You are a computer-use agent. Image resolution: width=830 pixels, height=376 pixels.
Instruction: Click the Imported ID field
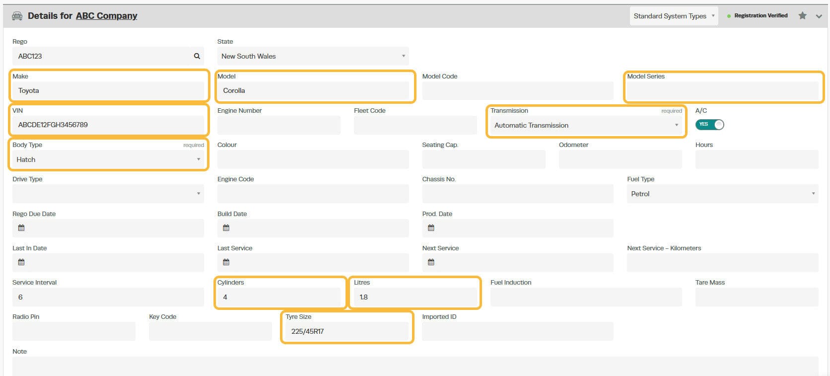[x=518, y=331]
